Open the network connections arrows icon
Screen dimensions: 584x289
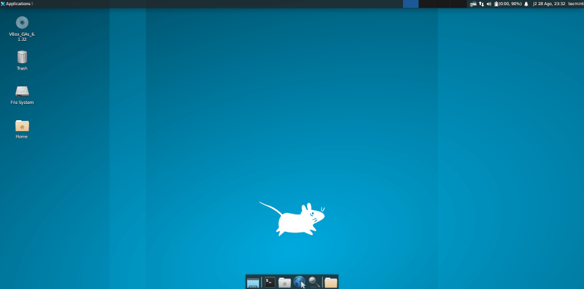(481, 4)
